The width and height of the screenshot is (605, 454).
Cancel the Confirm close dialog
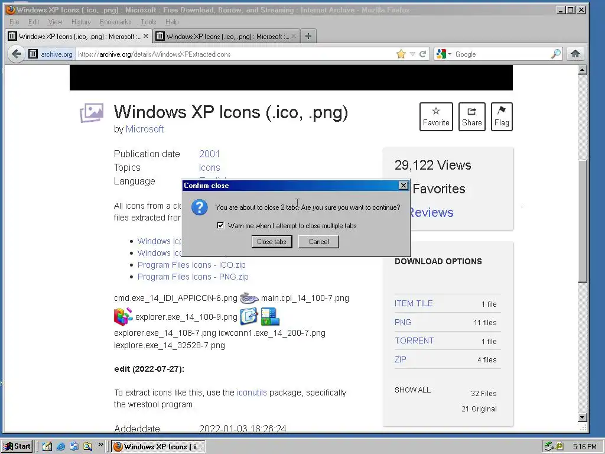tap(318, 242)
